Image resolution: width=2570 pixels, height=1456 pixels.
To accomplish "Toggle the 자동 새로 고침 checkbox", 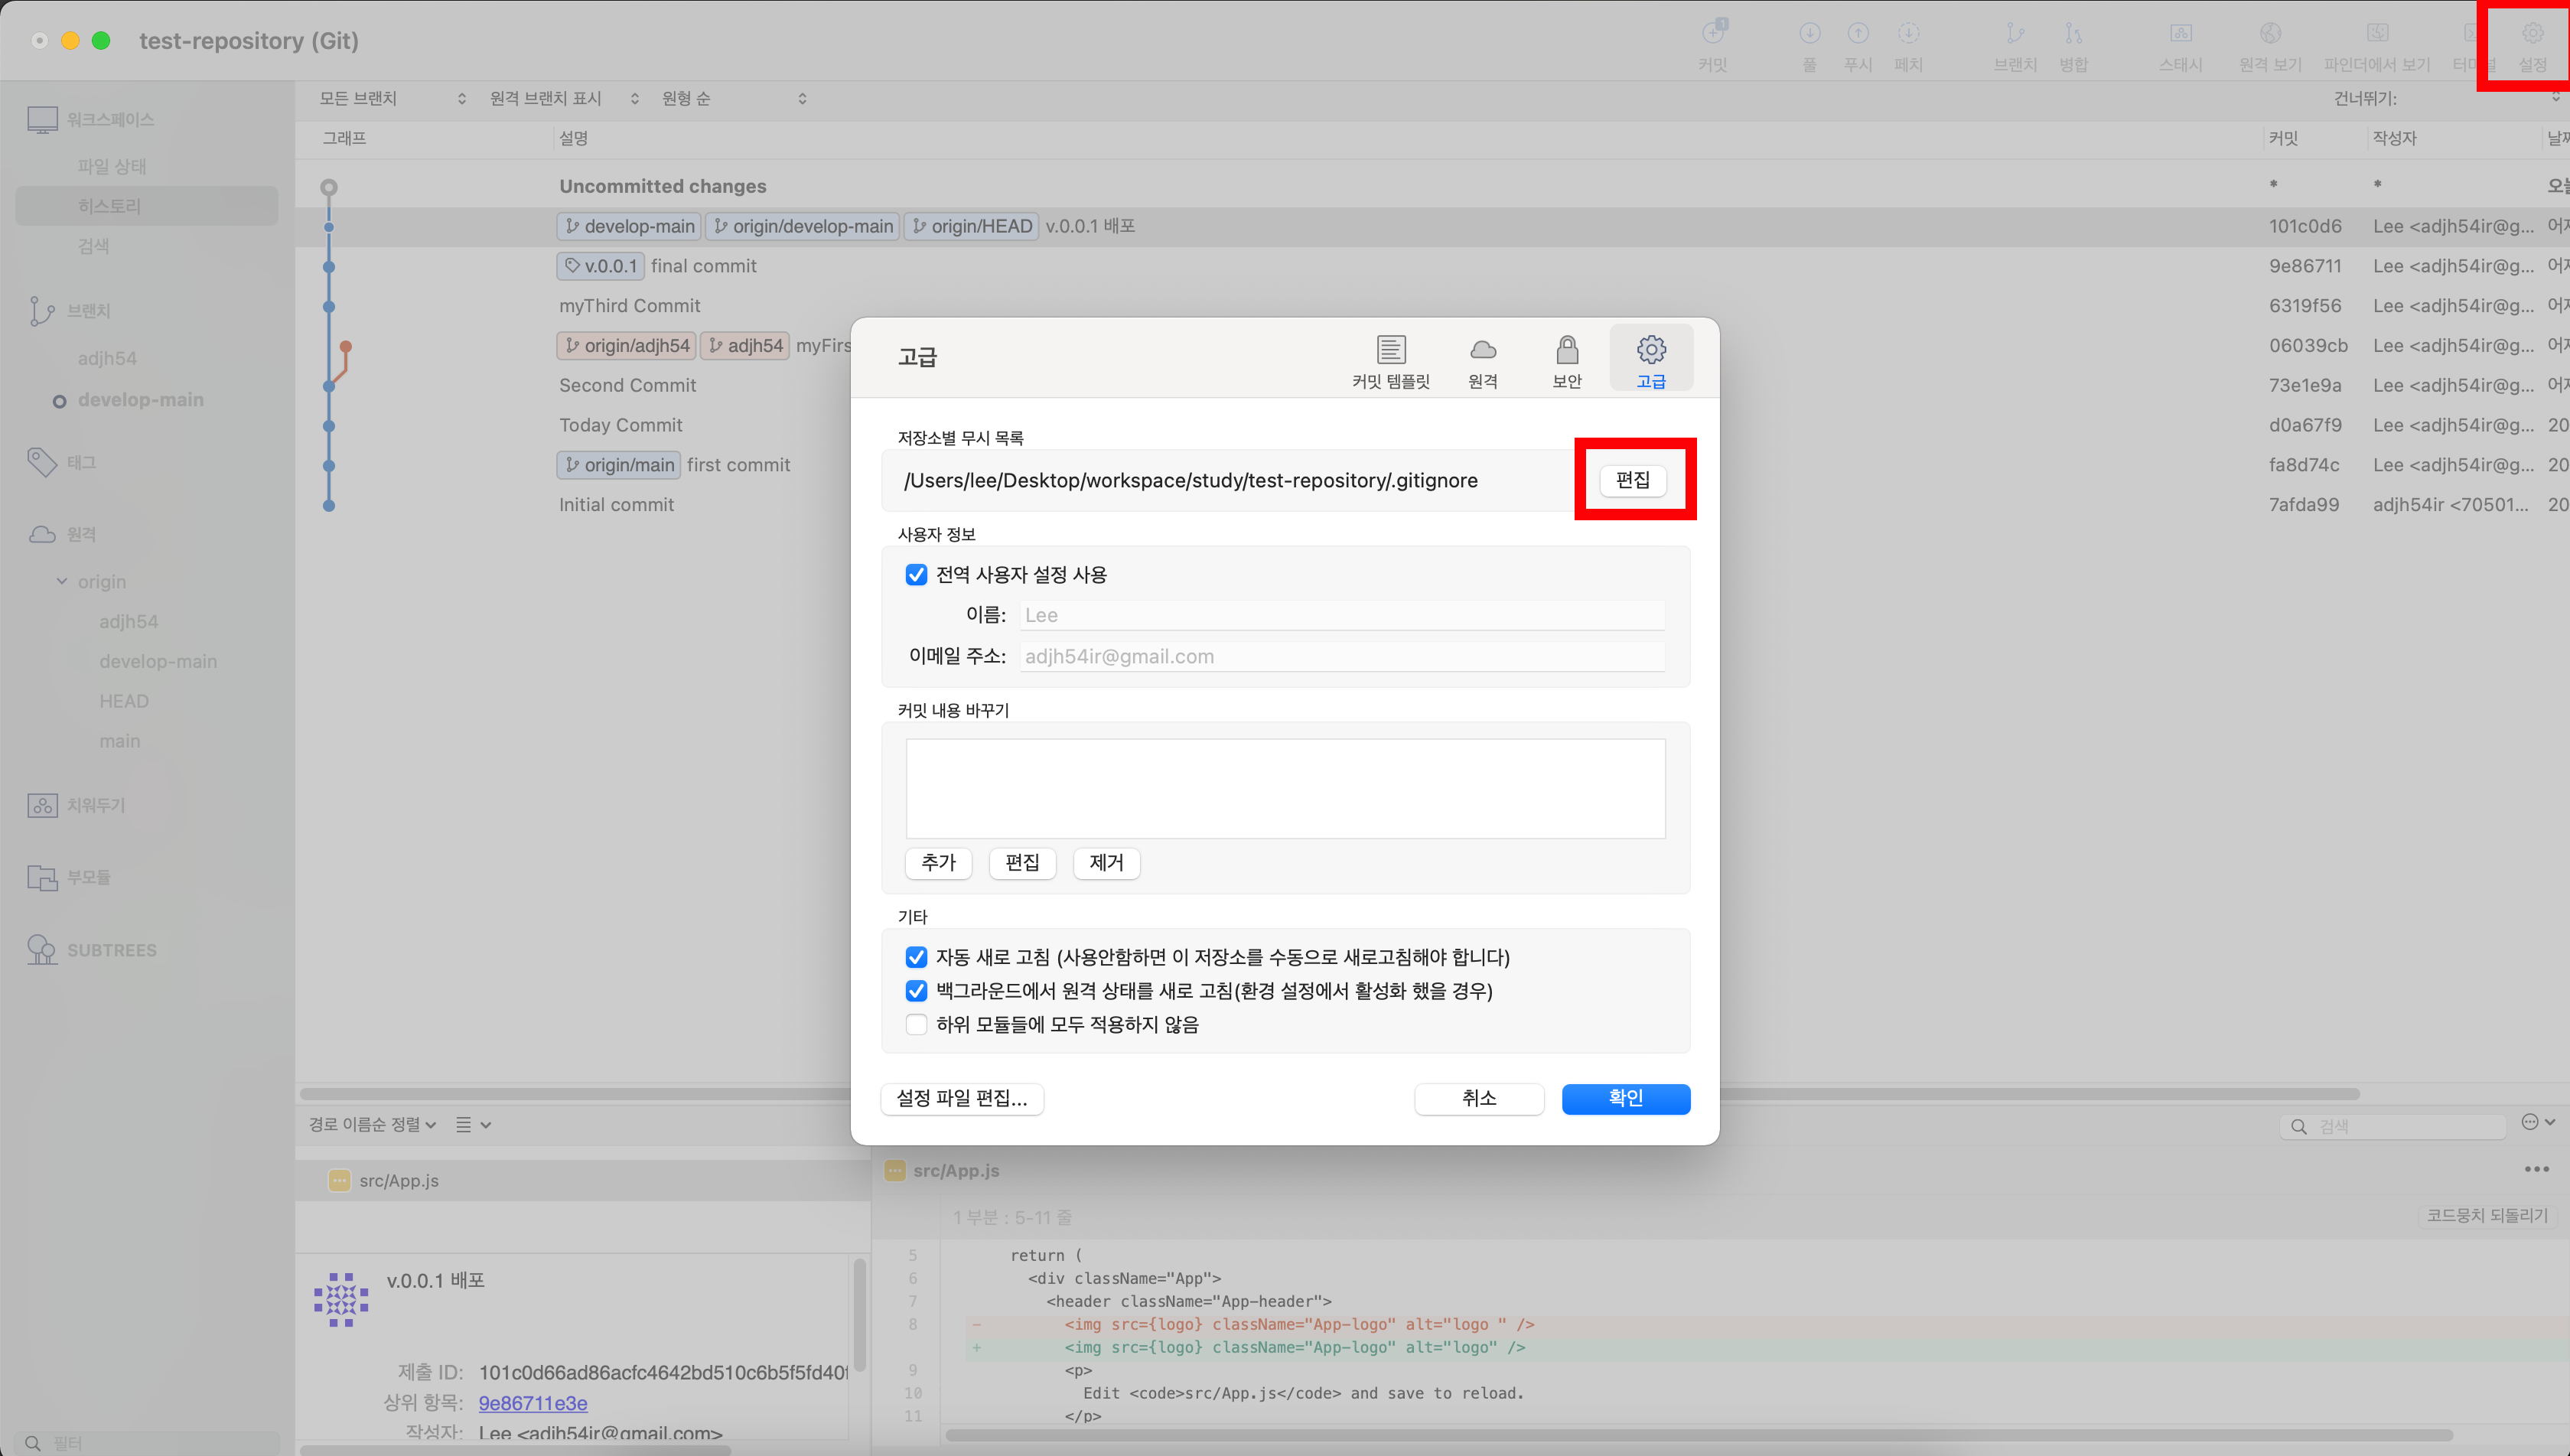I will pyautogui.click(x=916, y=957).
